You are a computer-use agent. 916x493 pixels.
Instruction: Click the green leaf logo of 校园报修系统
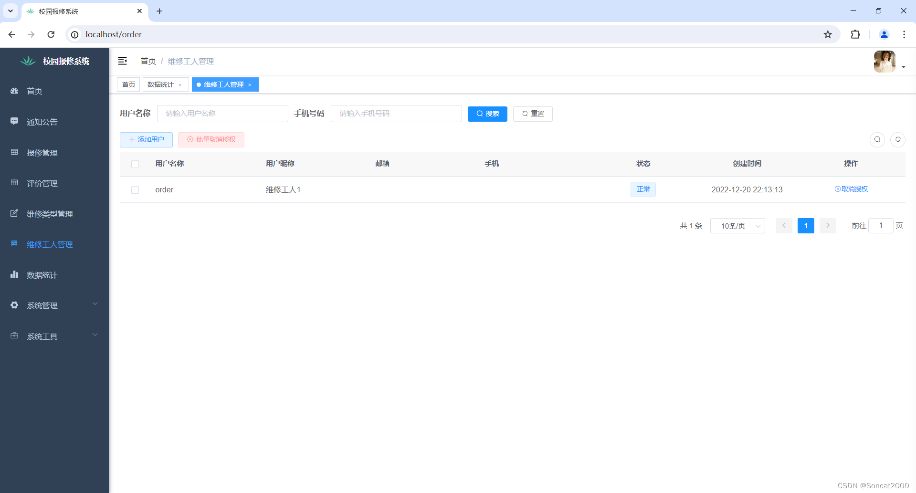28,61
